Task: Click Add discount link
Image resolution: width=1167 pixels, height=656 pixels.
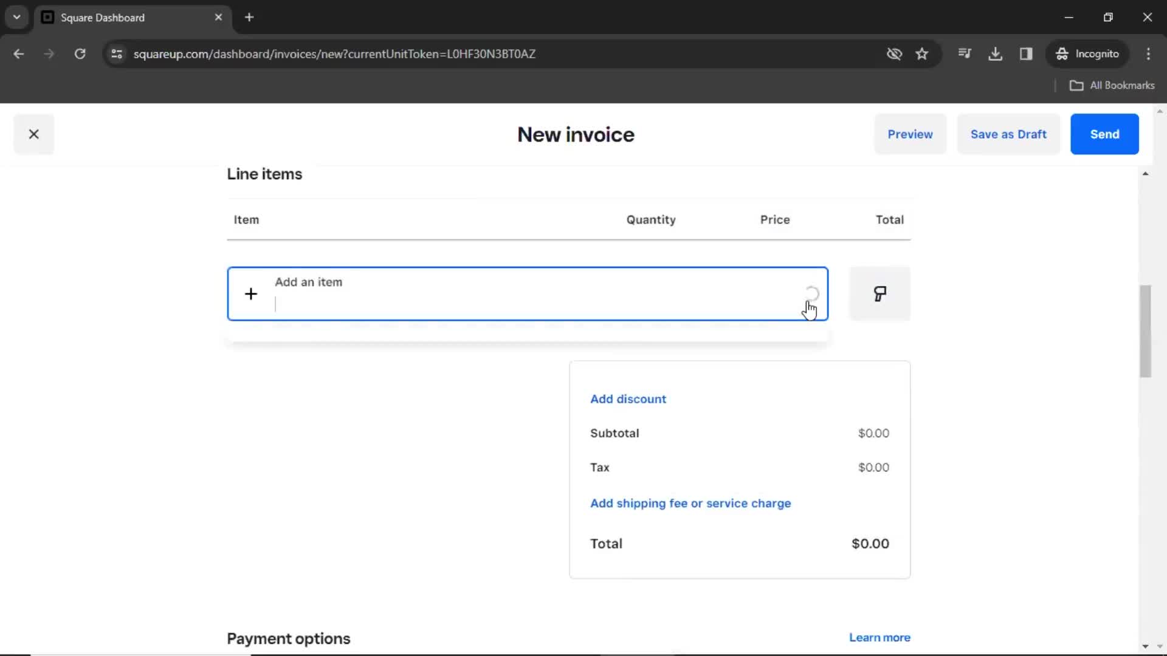Action: click(x=628, y=399)
